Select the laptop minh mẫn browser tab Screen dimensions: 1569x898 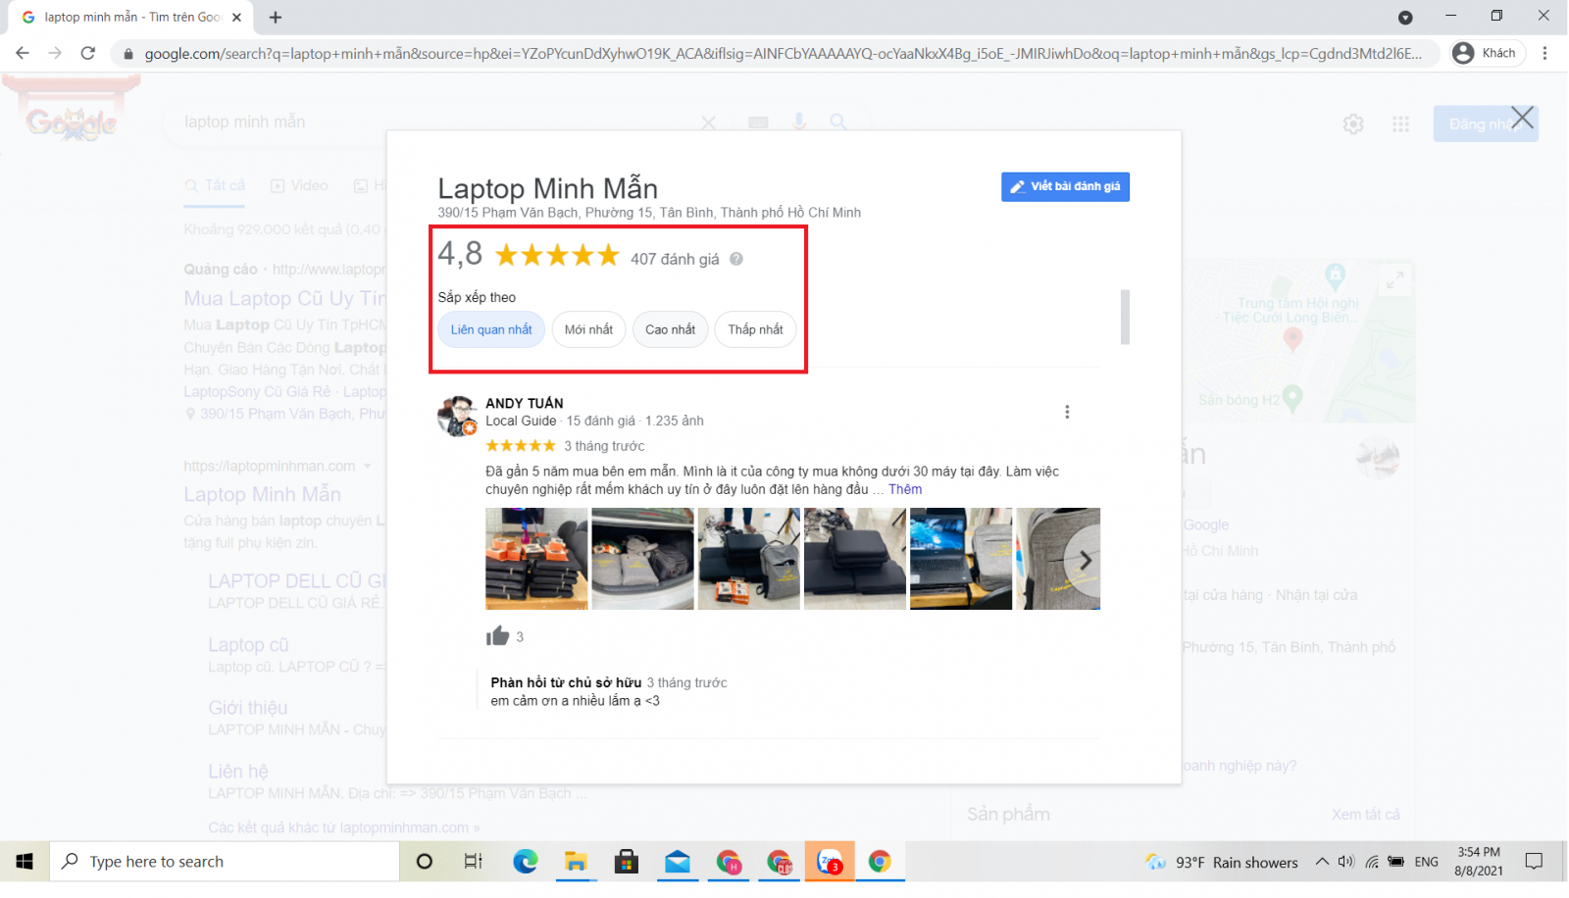(131, 18)
